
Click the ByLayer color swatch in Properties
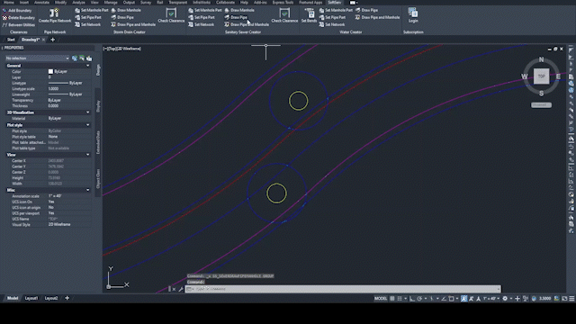tap(50, 71)
